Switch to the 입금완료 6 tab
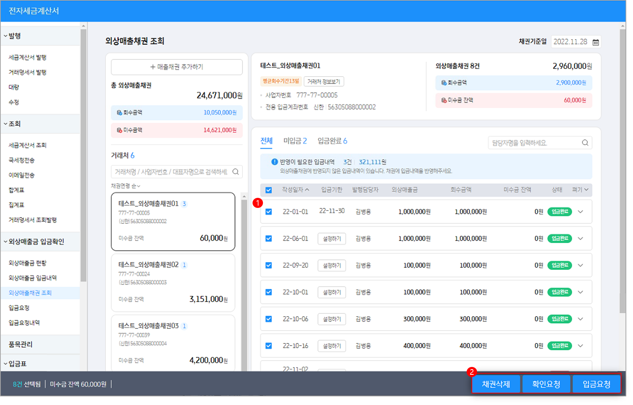The width and height of the screenshot is (633, 405). (x=332, y=141)
